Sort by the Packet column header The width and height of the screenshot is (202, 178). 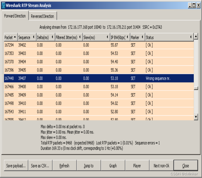(10, 38)
